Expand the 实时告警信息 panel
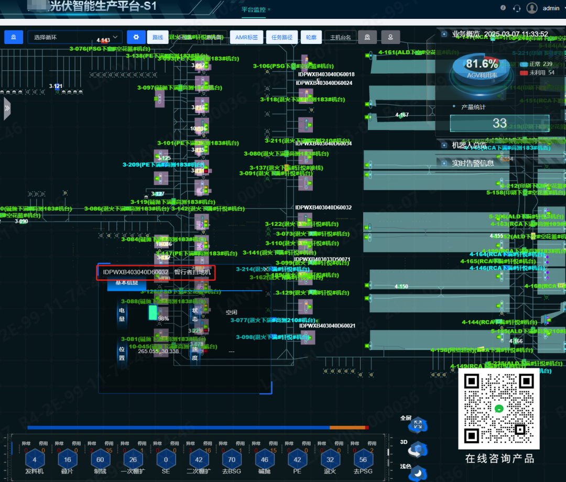The width and height of the screenshot is (566, 482). [x=473, y=163]
